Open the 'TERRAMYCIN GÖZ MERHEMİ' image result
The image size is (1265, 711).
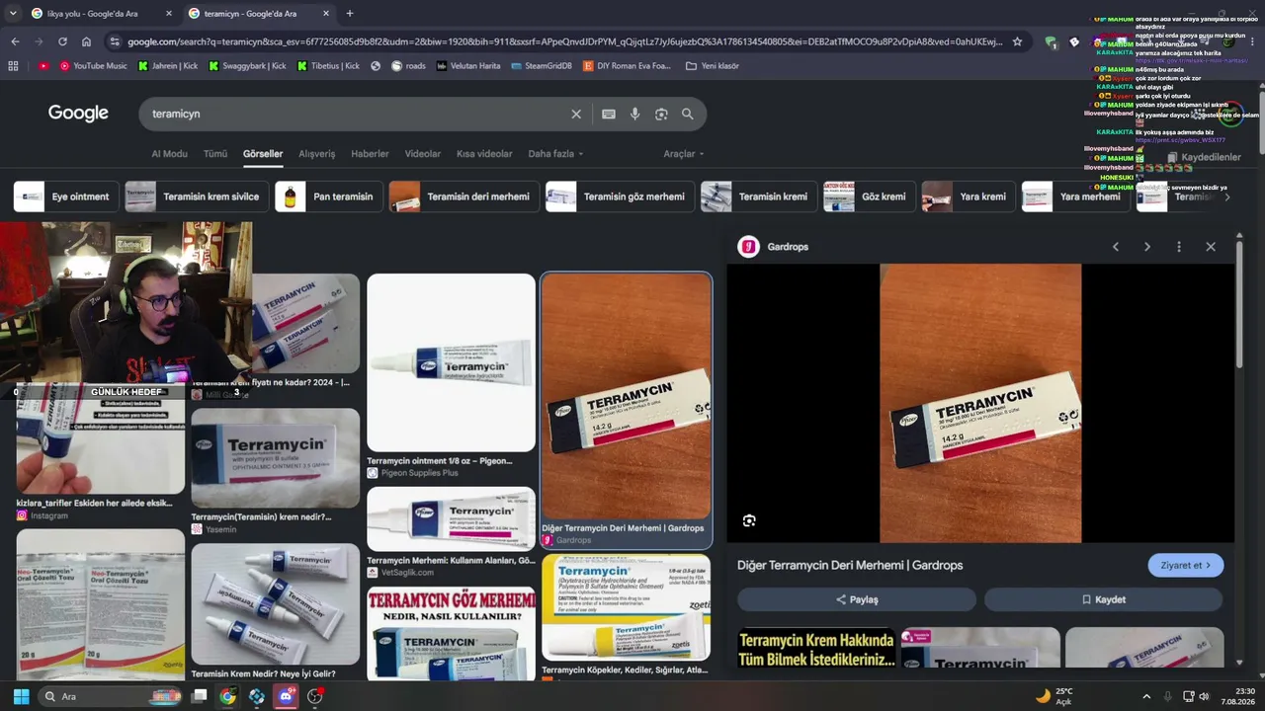pyautogui.click(x=451, y=633)
